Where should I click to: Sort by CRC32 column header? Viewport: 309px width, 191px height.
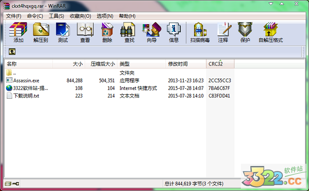pyautogui.click(x=220, y=64)
